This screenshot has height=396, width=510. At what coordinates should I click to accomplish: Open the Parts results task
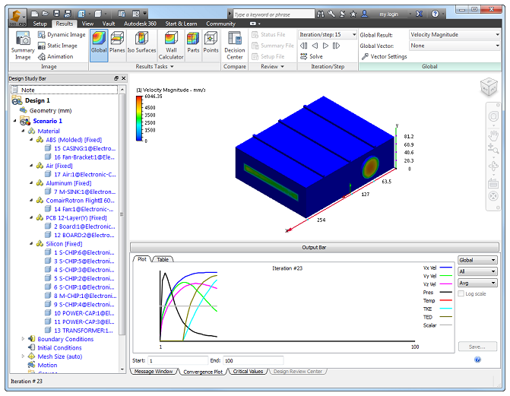(x=193, y=46)
